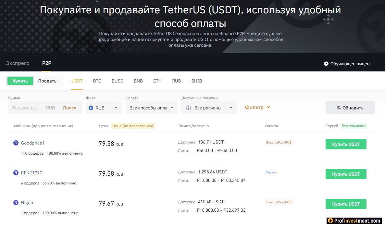Switch to the Продать toggle
Viewport: 385px width, 227px height.
47,81
